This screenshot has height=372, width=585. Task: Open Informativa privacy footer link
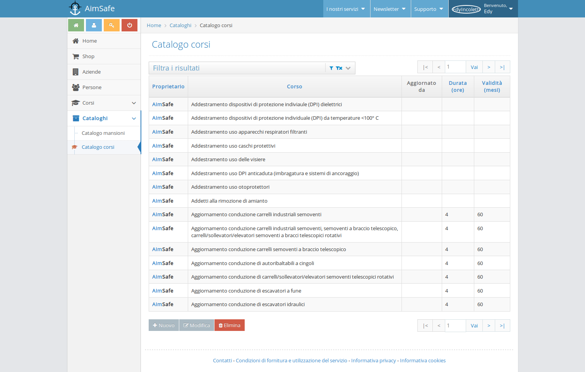[374, 361]
